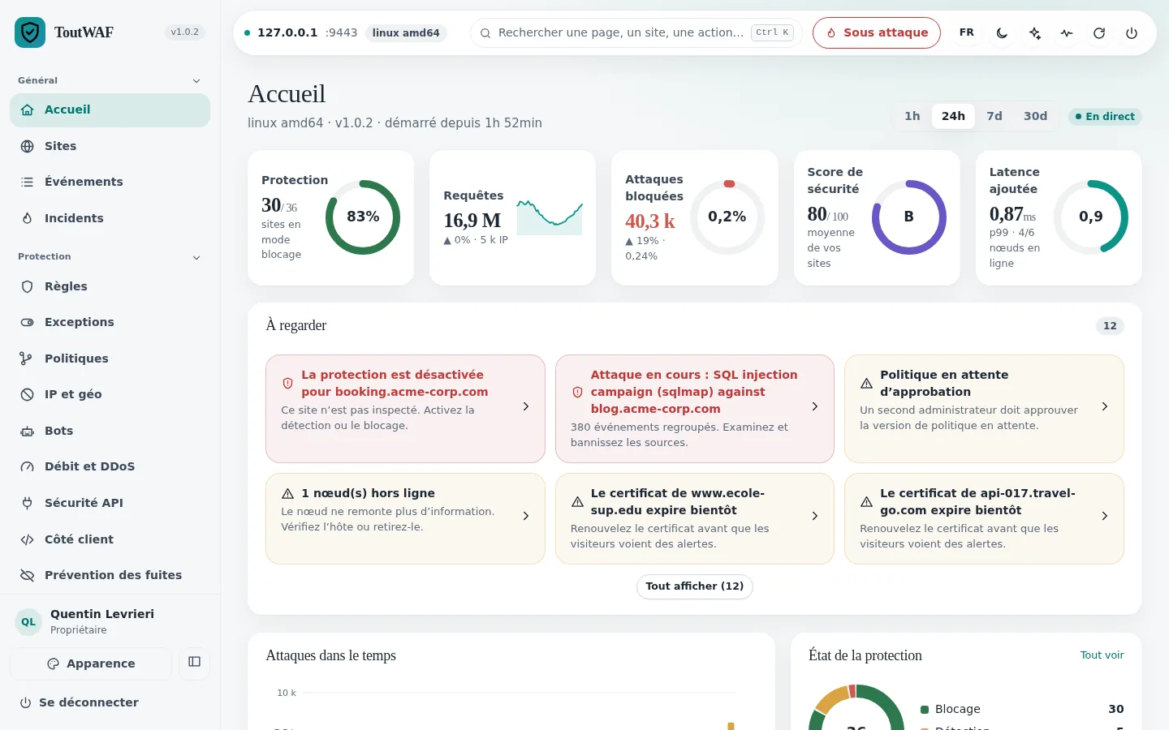Viewport: 1169px width, 730px height.
Task: Click the Règles shield icon
Action: point(27,286)
